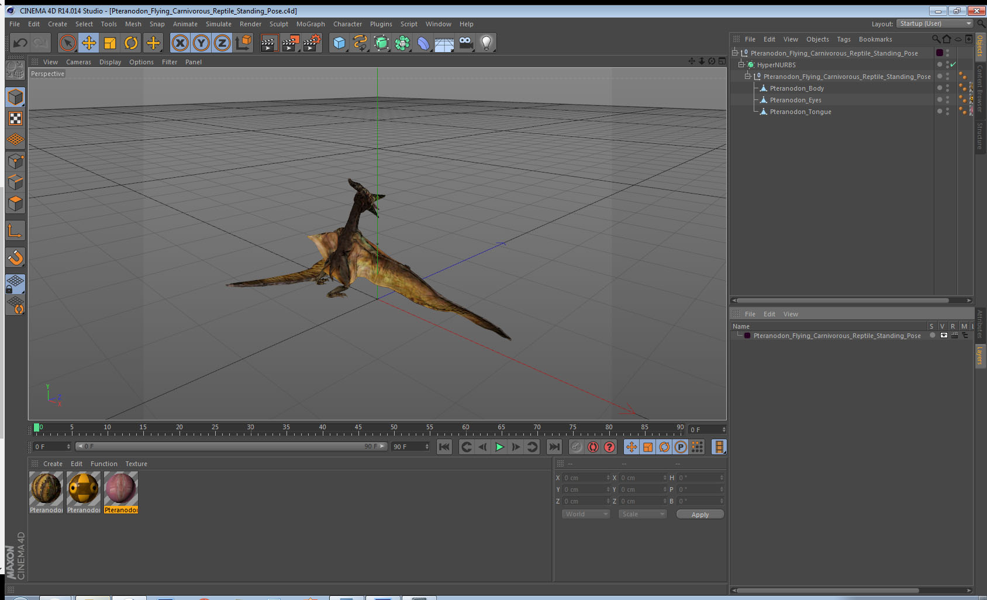
Task: Click the Undo arrow icon
Action: 20,43
